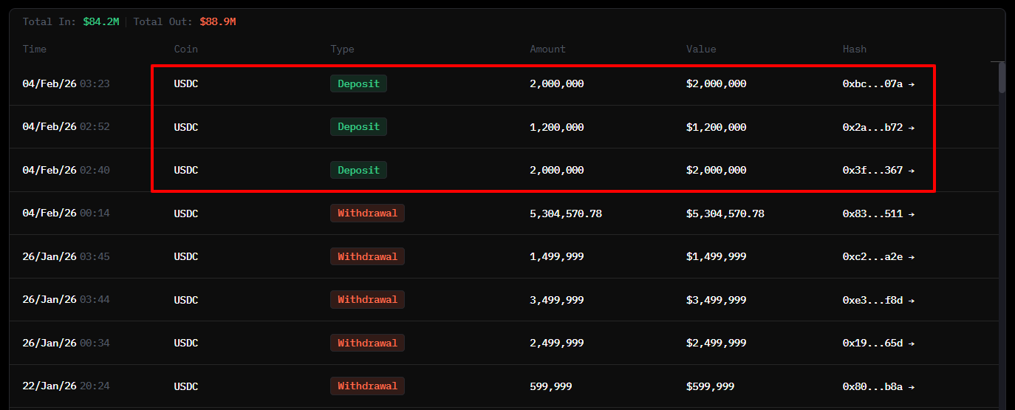This screenshot has height=410, width=1015.
Task: Click the Amount column header
Action: pos(547,49)
